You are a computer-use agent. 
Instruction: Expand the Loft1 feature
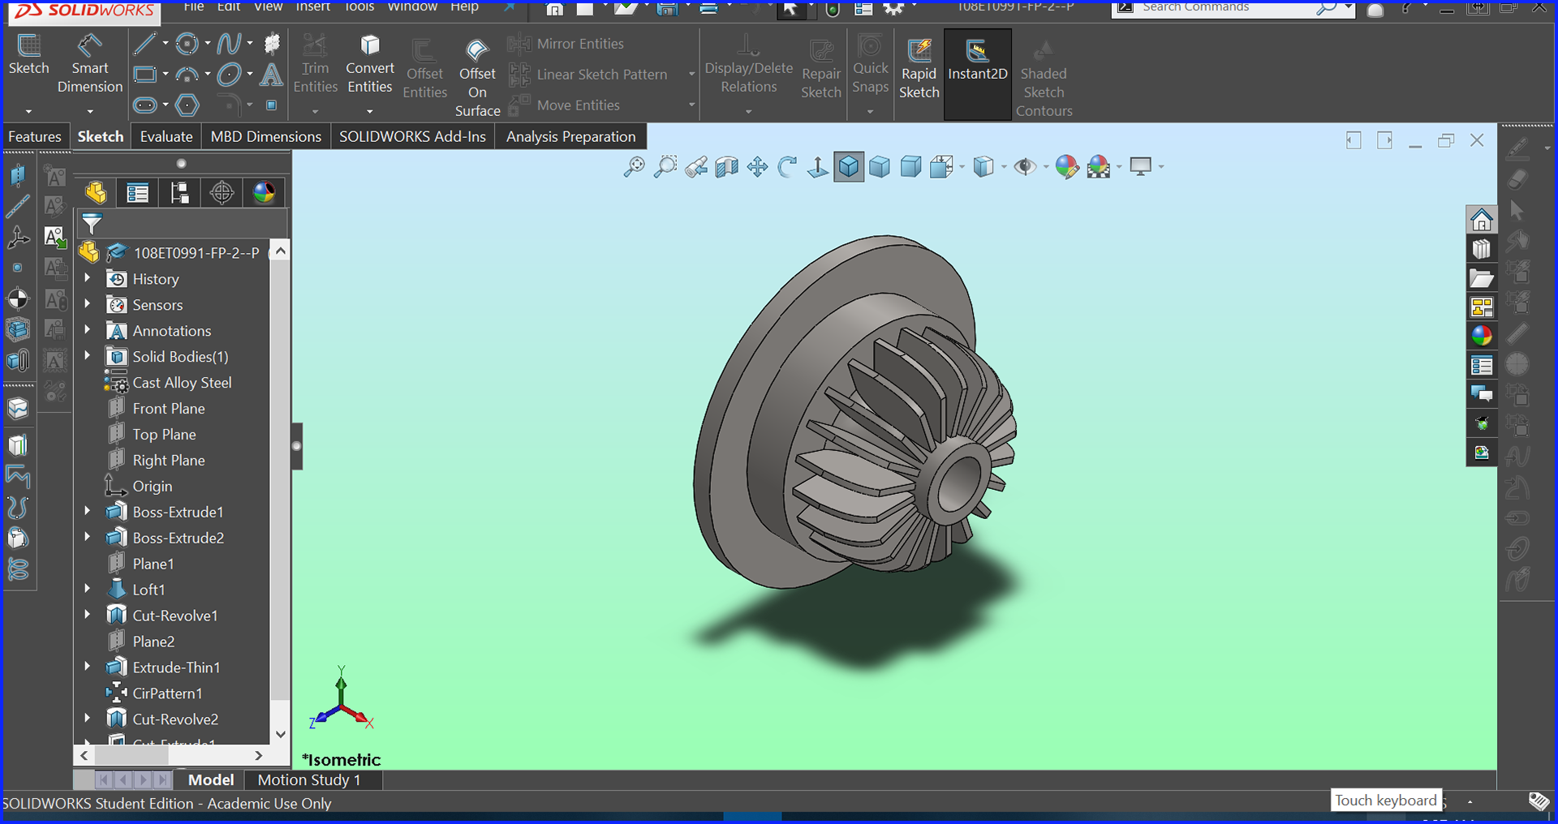88,589
